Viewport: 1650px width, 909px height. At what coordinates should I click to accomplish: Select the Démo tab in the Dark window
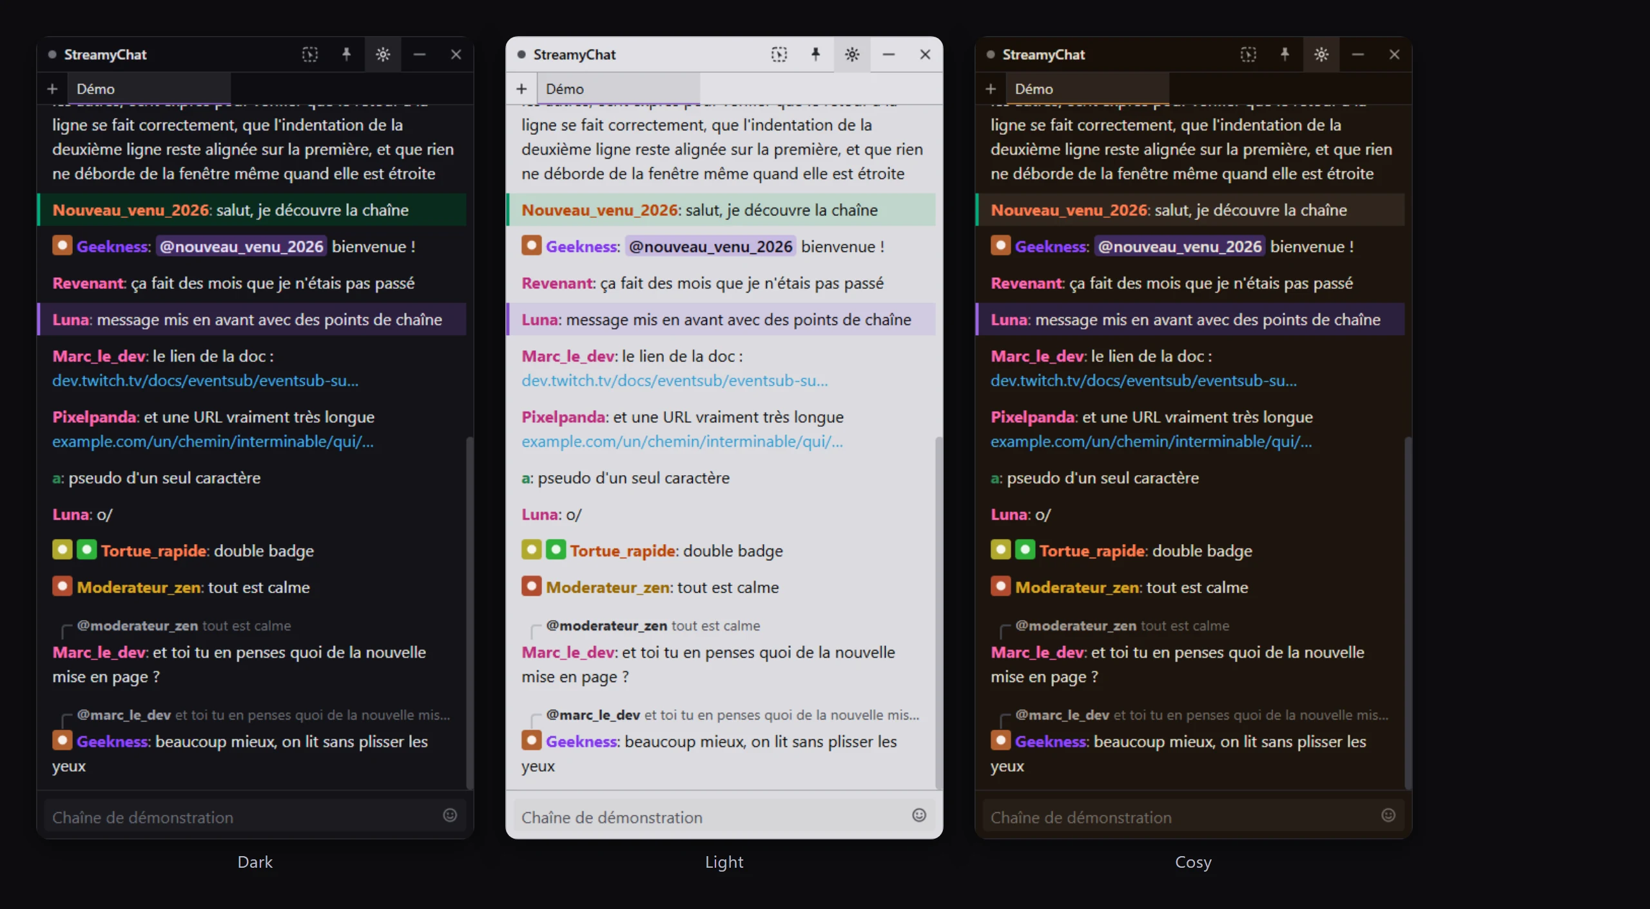pos(149,89)
